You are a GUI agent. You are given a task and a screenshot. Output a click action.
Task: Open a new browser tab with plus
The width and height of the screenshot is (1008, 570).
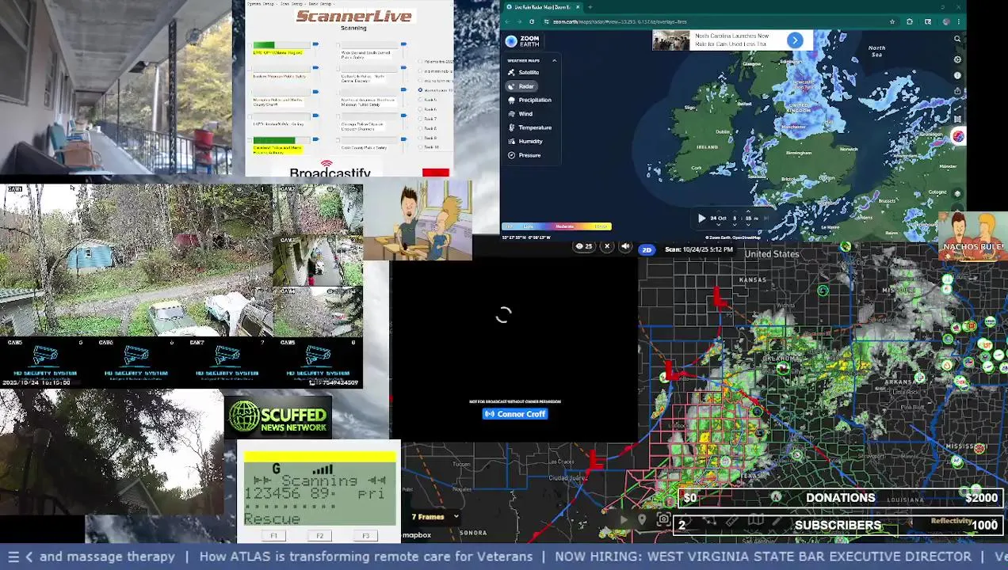point(590,7)
